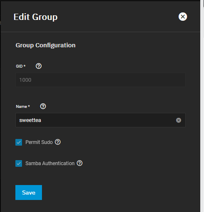
Task: Show Samba Authentication help tooltip
Action: [x=80, y=163]
